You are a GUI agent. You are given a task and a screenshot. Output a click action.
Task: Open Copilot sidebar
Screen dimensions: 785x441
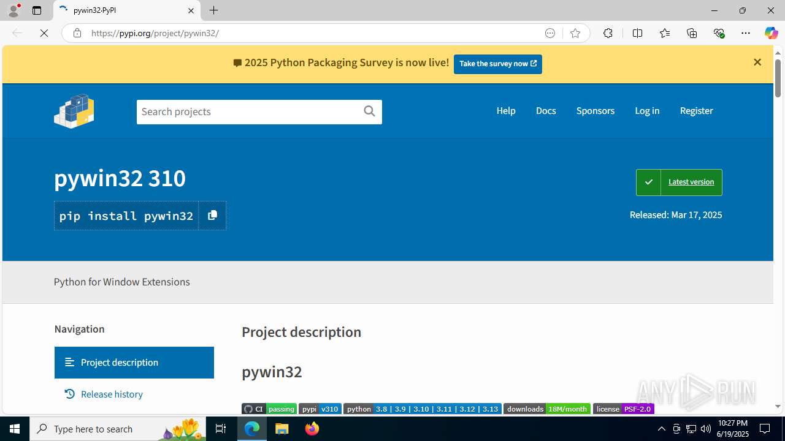(771, 33)
